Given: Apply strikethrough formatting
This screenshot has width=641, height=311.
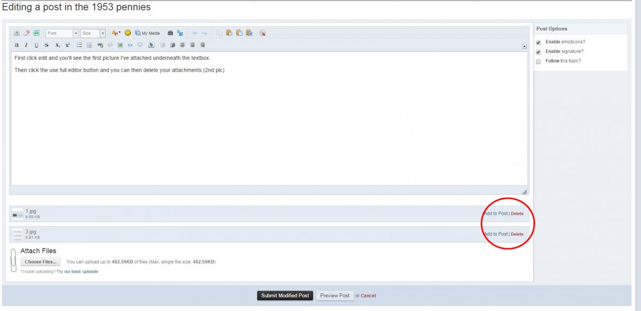Looking at the screenshot, I should [x=46, y=45].
